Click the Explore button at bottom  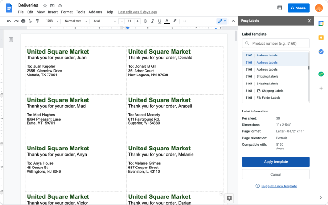pyautogui.click(x=229, y=198)
